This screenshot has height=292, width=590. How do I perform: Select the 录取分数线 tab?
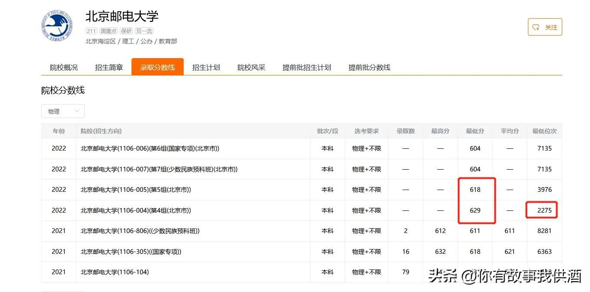tap(157, 67)
